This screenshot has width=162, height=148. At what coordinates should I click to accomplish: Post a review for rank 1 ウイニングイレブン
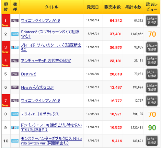(x=152, y=21)
